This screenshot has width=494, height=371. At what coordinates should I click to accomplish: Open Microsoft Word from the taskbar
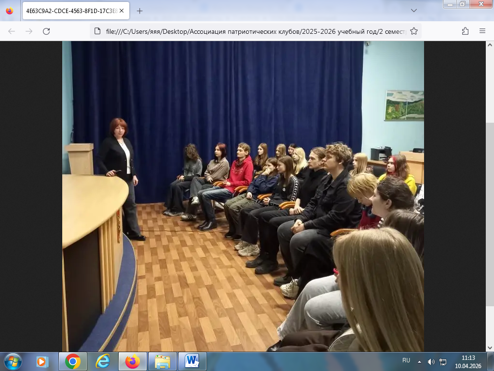click(192, 361)
